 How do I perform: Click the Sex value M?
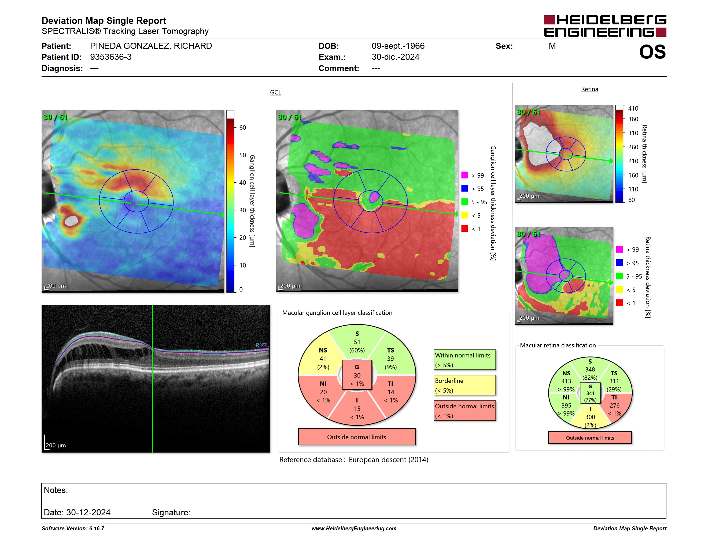point(552,46)
